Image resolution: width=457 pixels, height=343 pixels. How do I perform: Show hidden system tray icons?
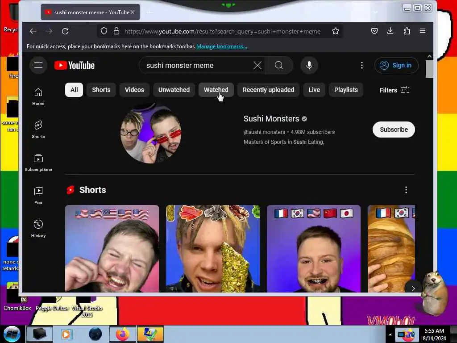pos(390,334)
